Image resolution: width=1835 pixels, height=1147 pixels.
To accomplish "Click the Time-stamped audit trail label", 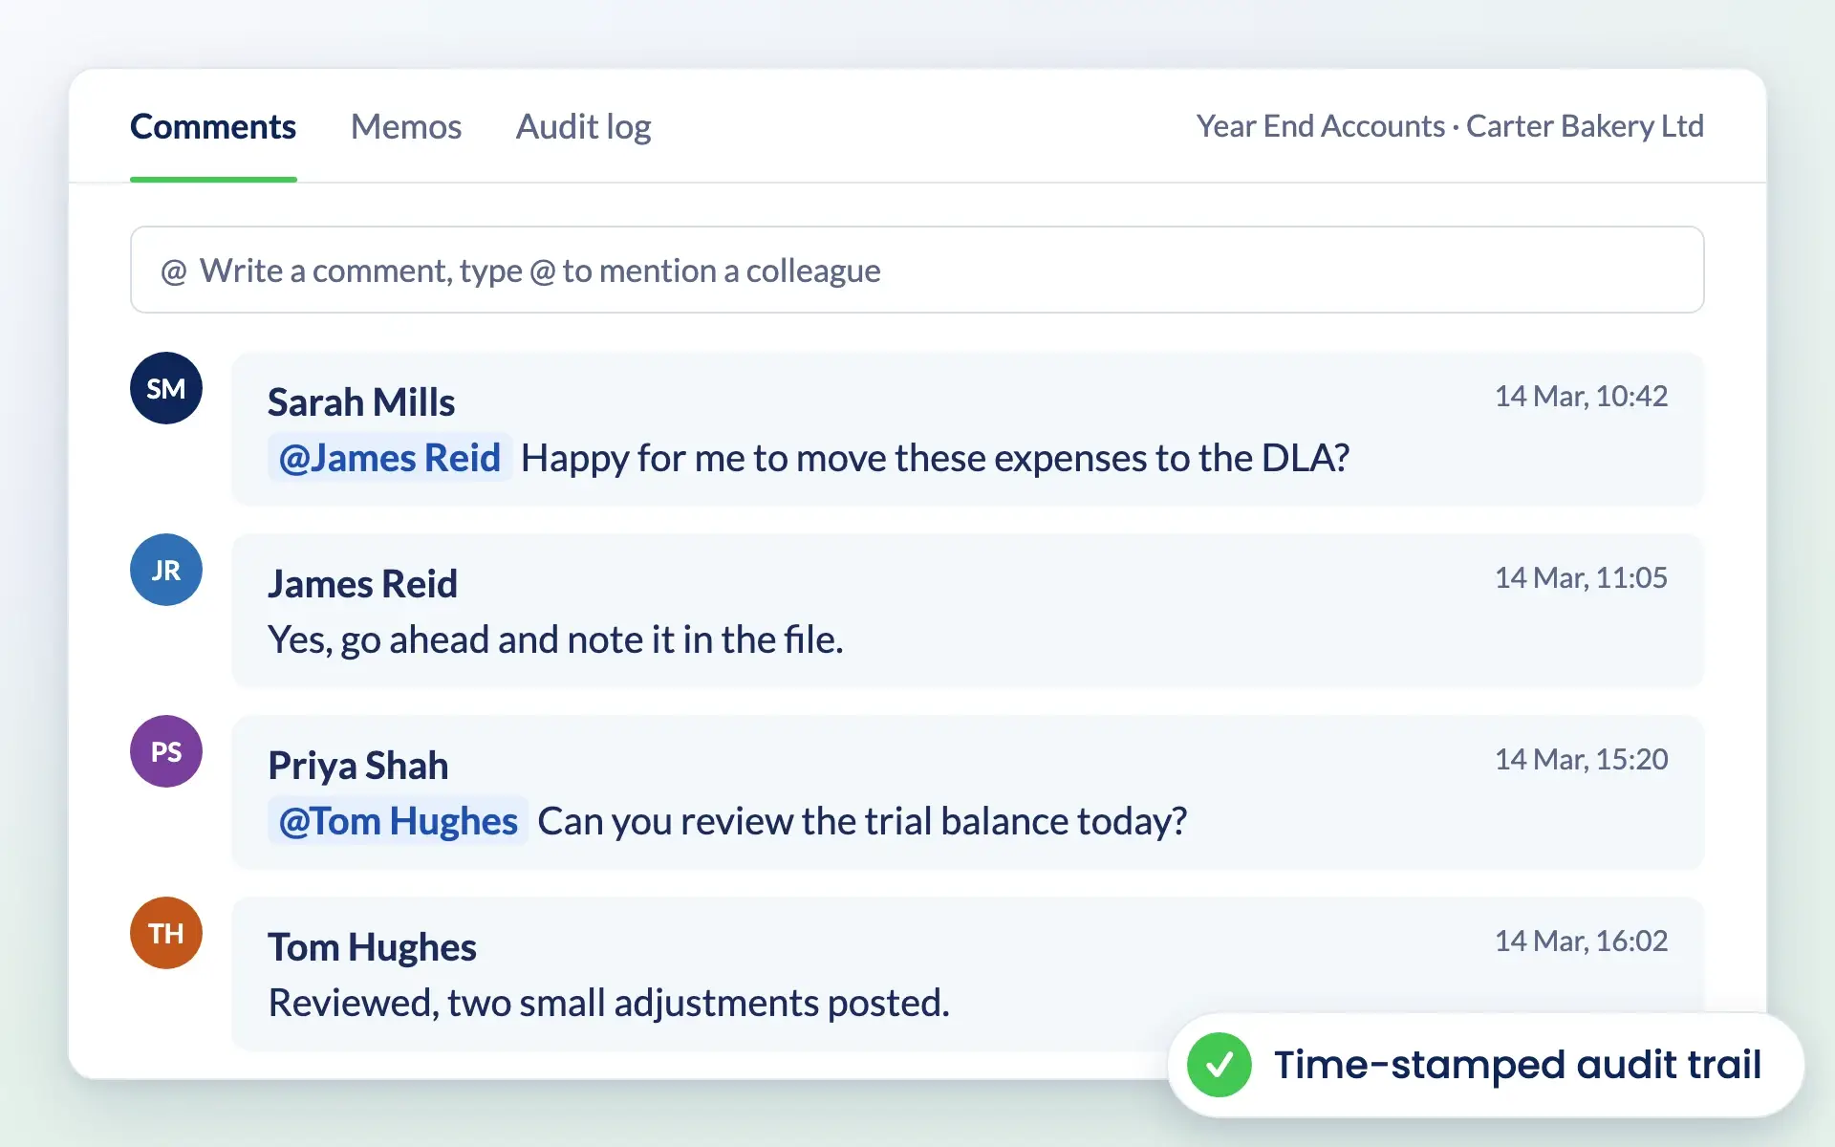I will coord(1518,1064).
